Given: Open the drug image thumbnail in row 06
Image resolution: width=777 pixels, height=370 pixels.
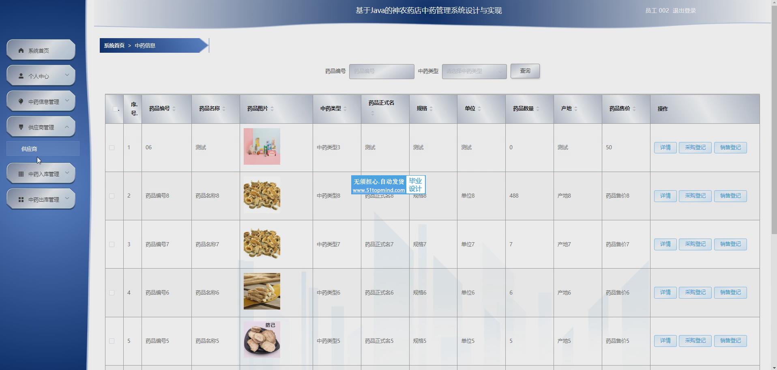Looking at the screenshot, I should tap(262, 146).
